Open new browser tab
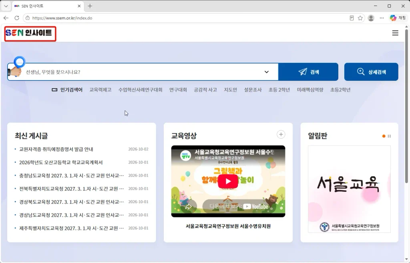Viewport: 410px width, 263px height. 90,6
